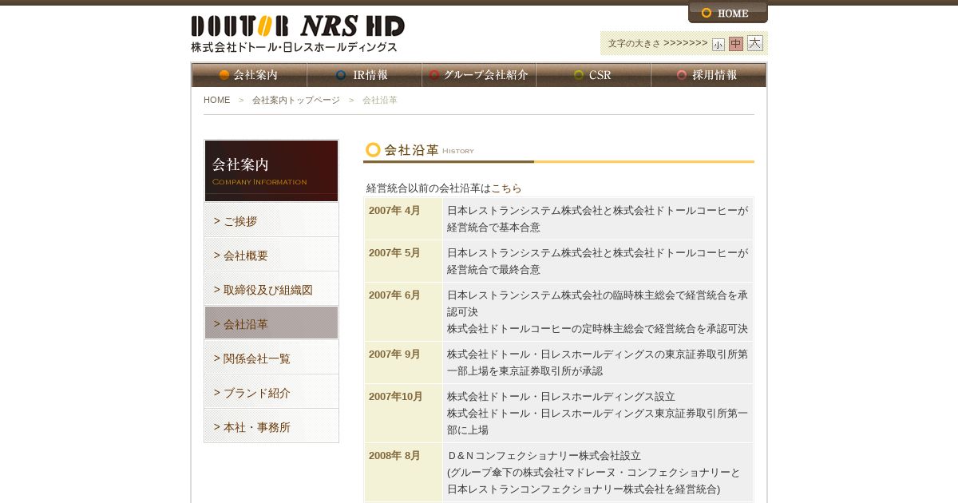Screen dimensions: 958x503
Task: Click the 2007年 9月 date cell
Action: [403, 362]
